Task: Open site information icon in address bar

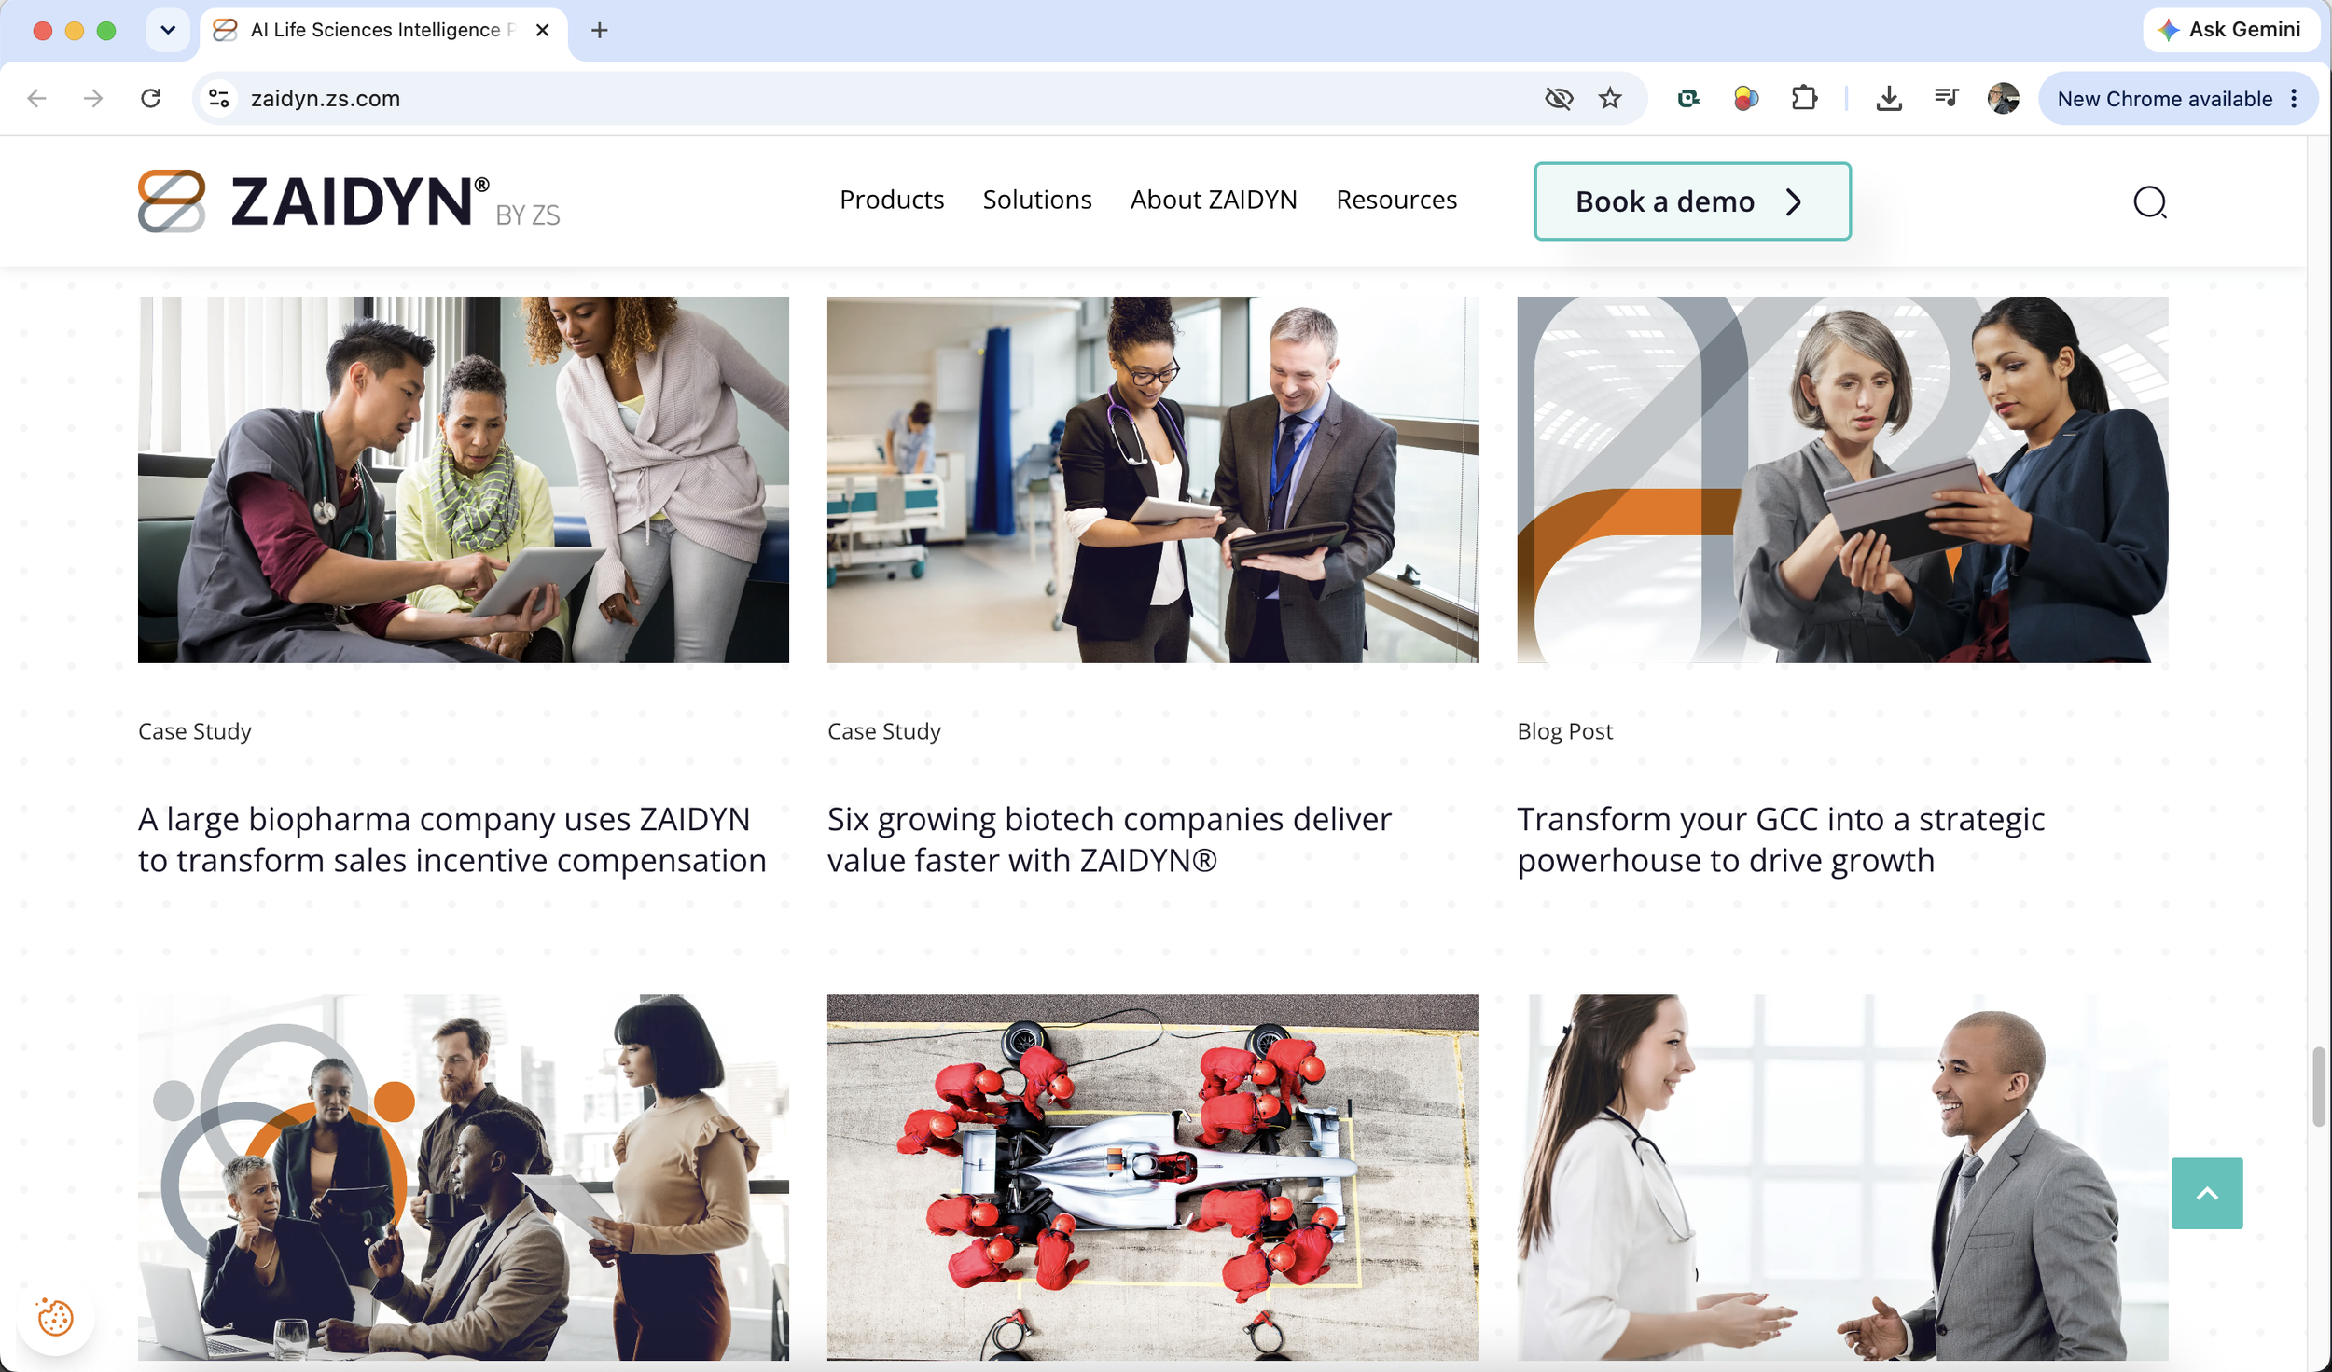Action: point(219,98)
